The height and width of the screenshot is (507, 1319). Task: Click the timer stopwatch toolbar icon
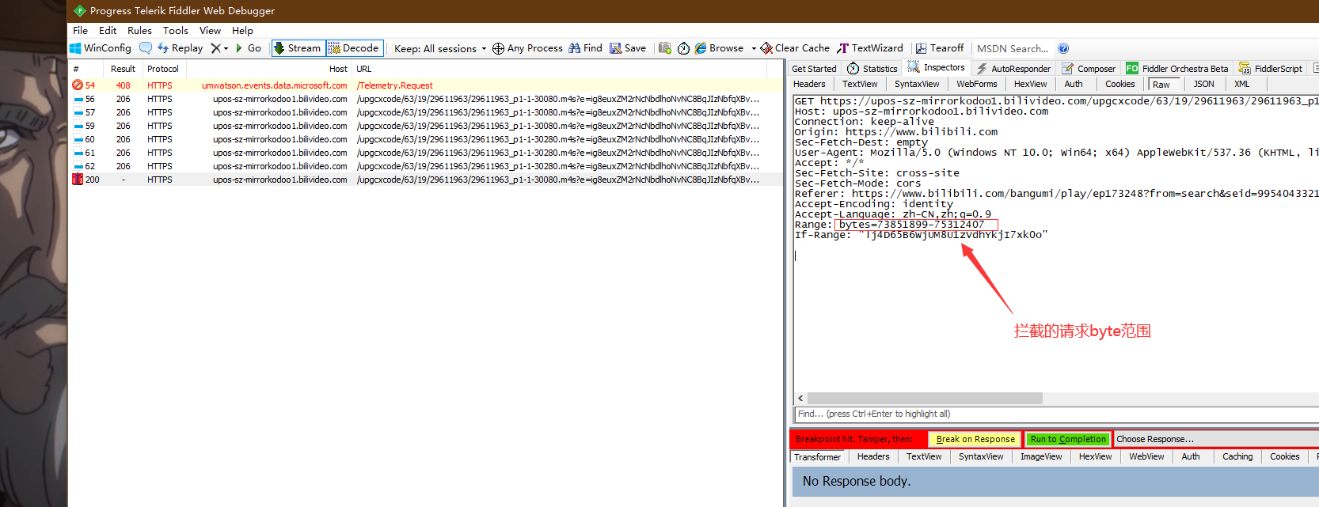(x=684, y=48)
